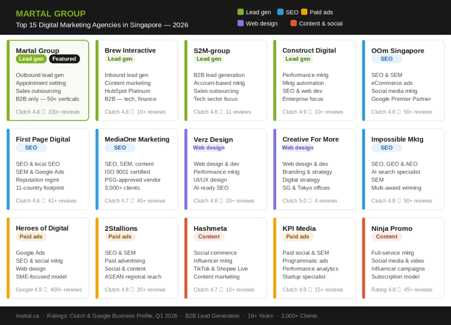Select the MediaOne Marketing heading
The image size is (451, 325).
point(137,139)
